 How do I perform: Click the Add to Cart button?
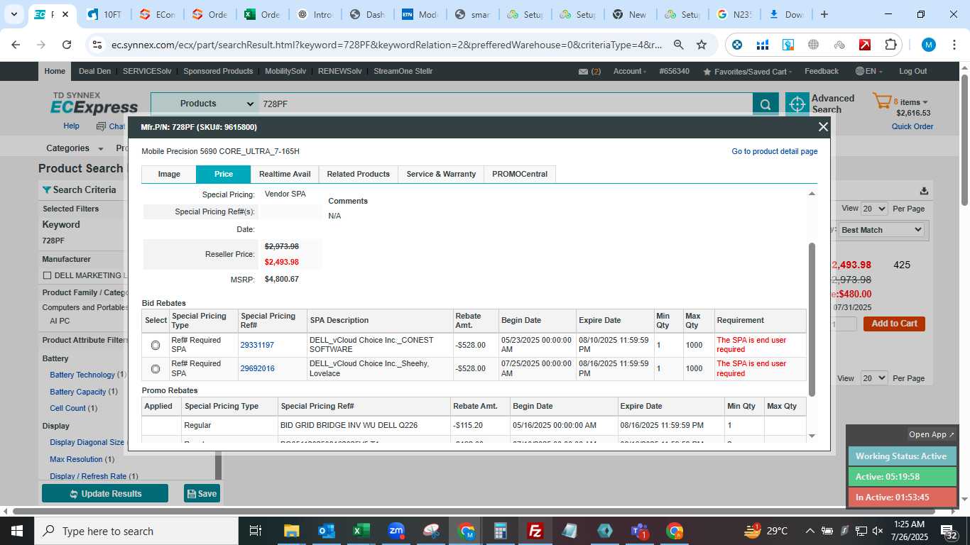click(x=894, y=324)
